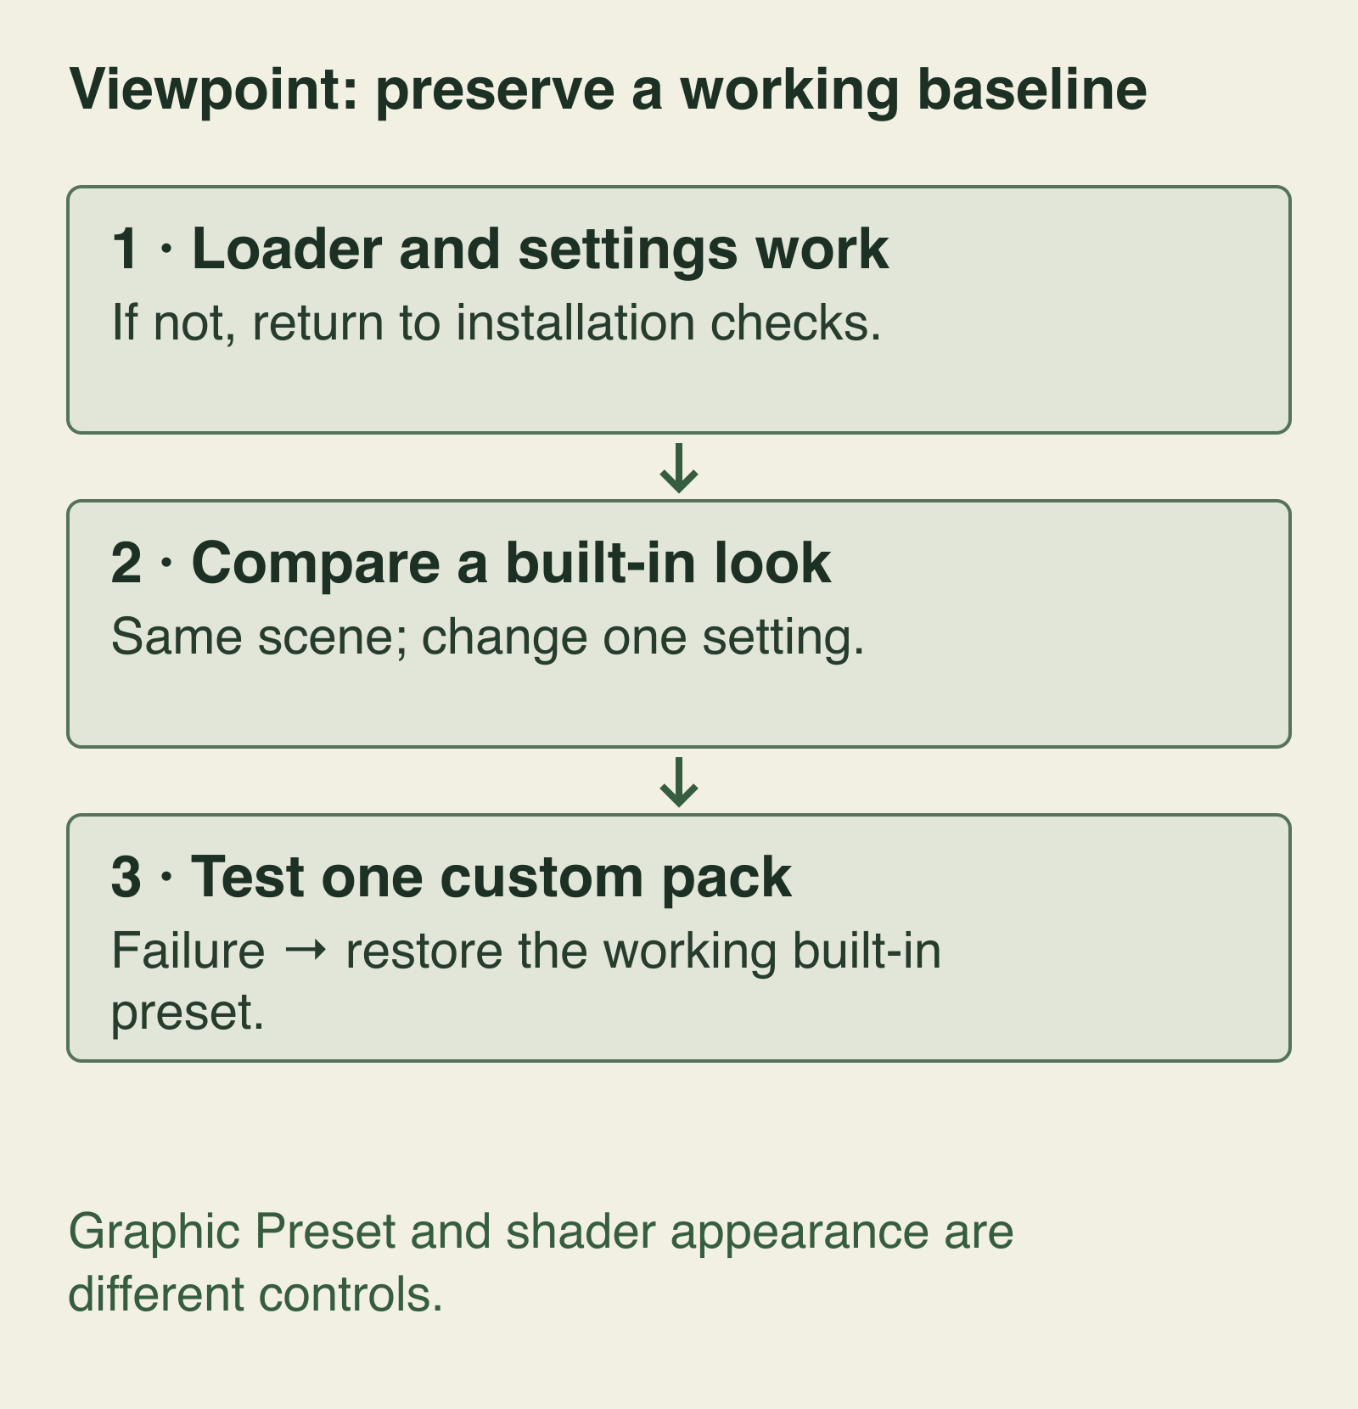Click the "Viewpoint: preserve a working baseline" title
Image resolution: width=1358 pixels, height=1409 pixels.
click(x=608, y=90)
